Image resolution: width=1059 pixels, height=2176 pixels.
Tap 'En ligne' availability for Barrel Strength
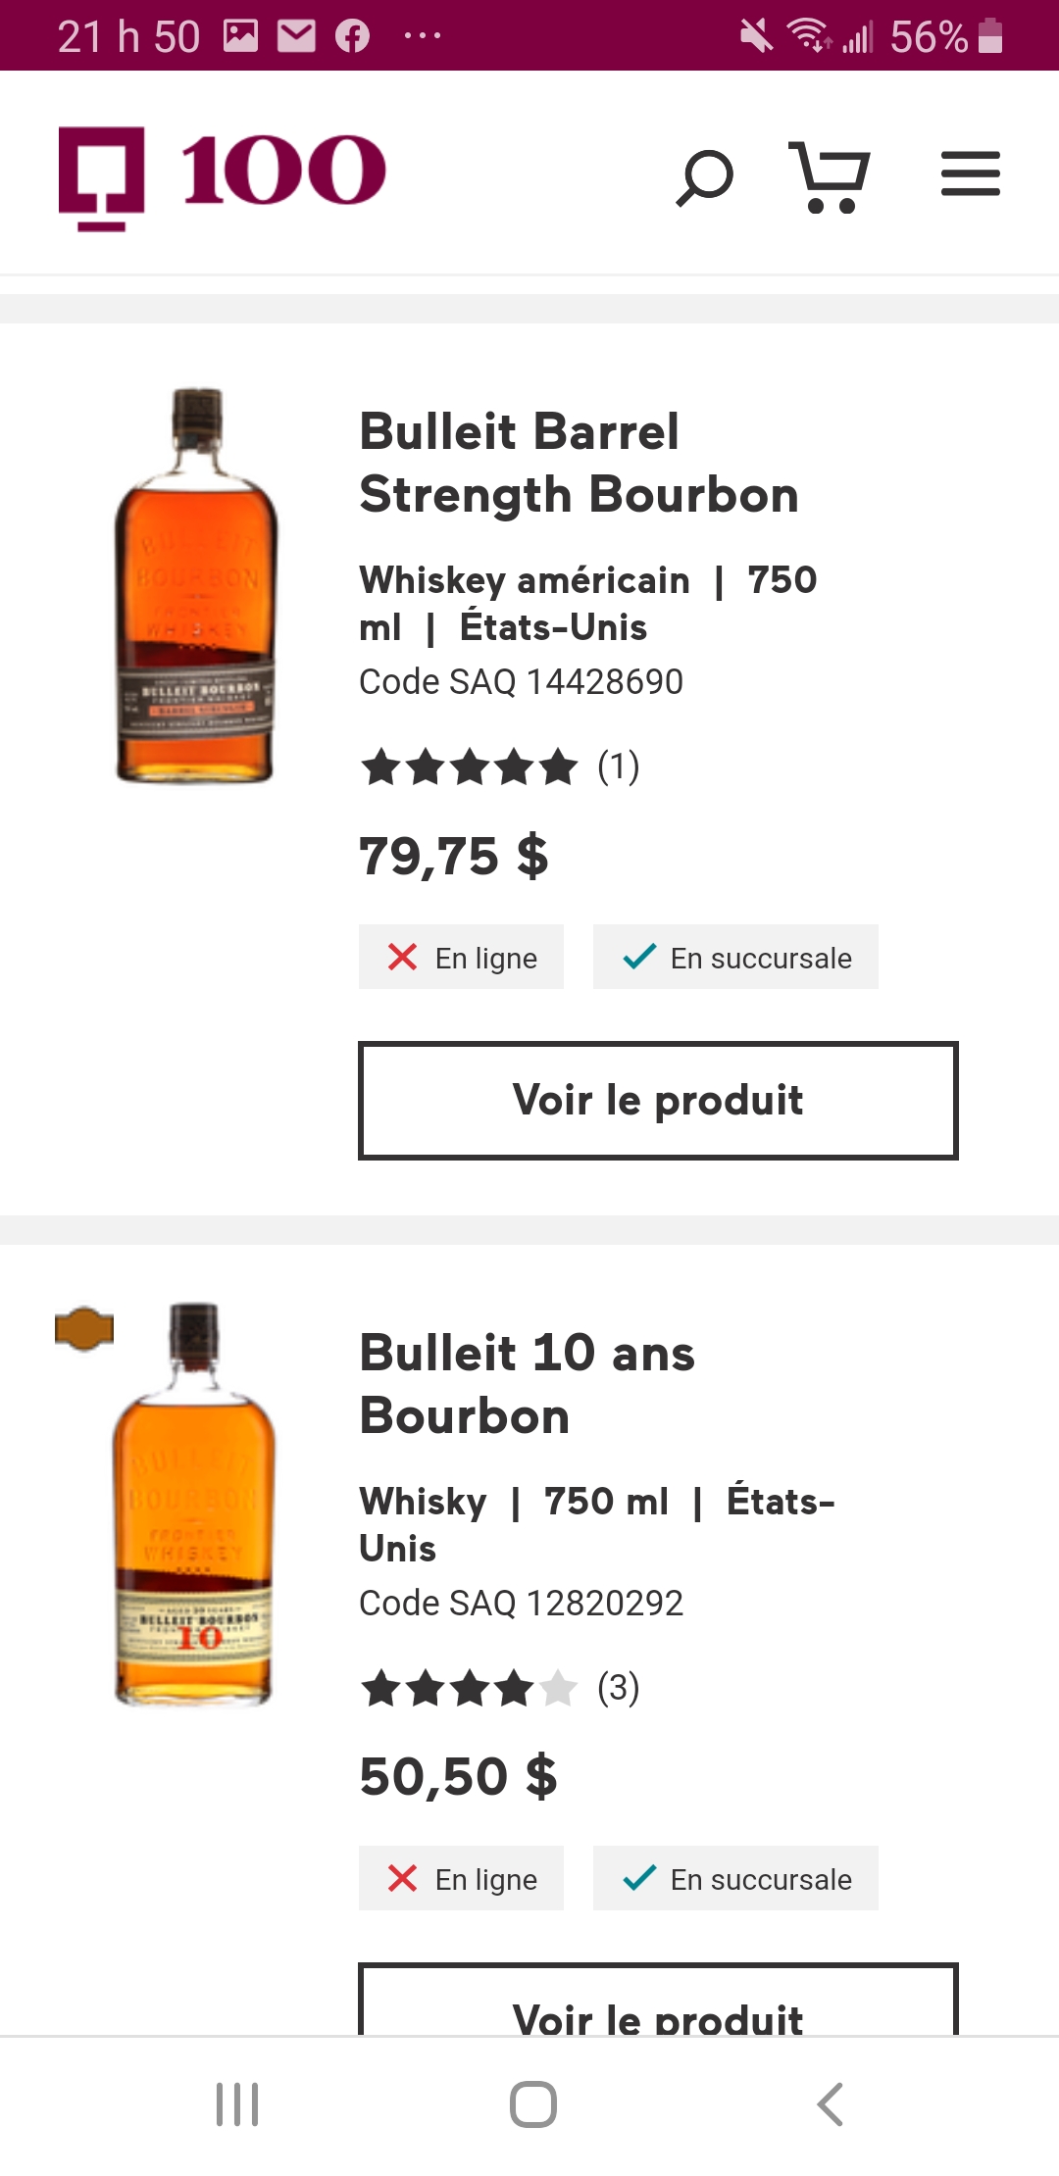pyautogui.click(x=461, y=958)
